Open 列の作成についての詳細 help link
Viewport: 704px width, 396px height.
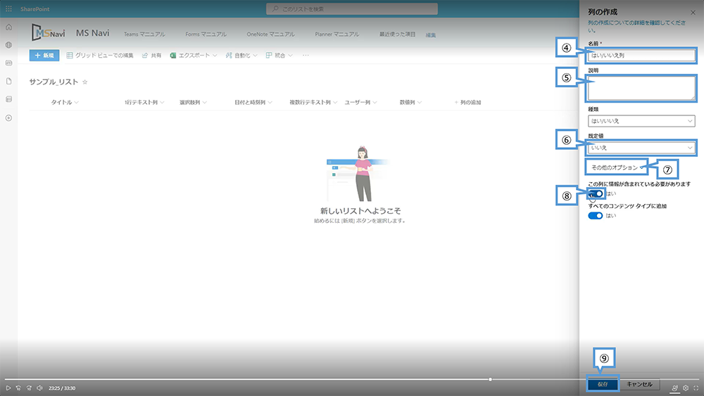click(636, 27)
